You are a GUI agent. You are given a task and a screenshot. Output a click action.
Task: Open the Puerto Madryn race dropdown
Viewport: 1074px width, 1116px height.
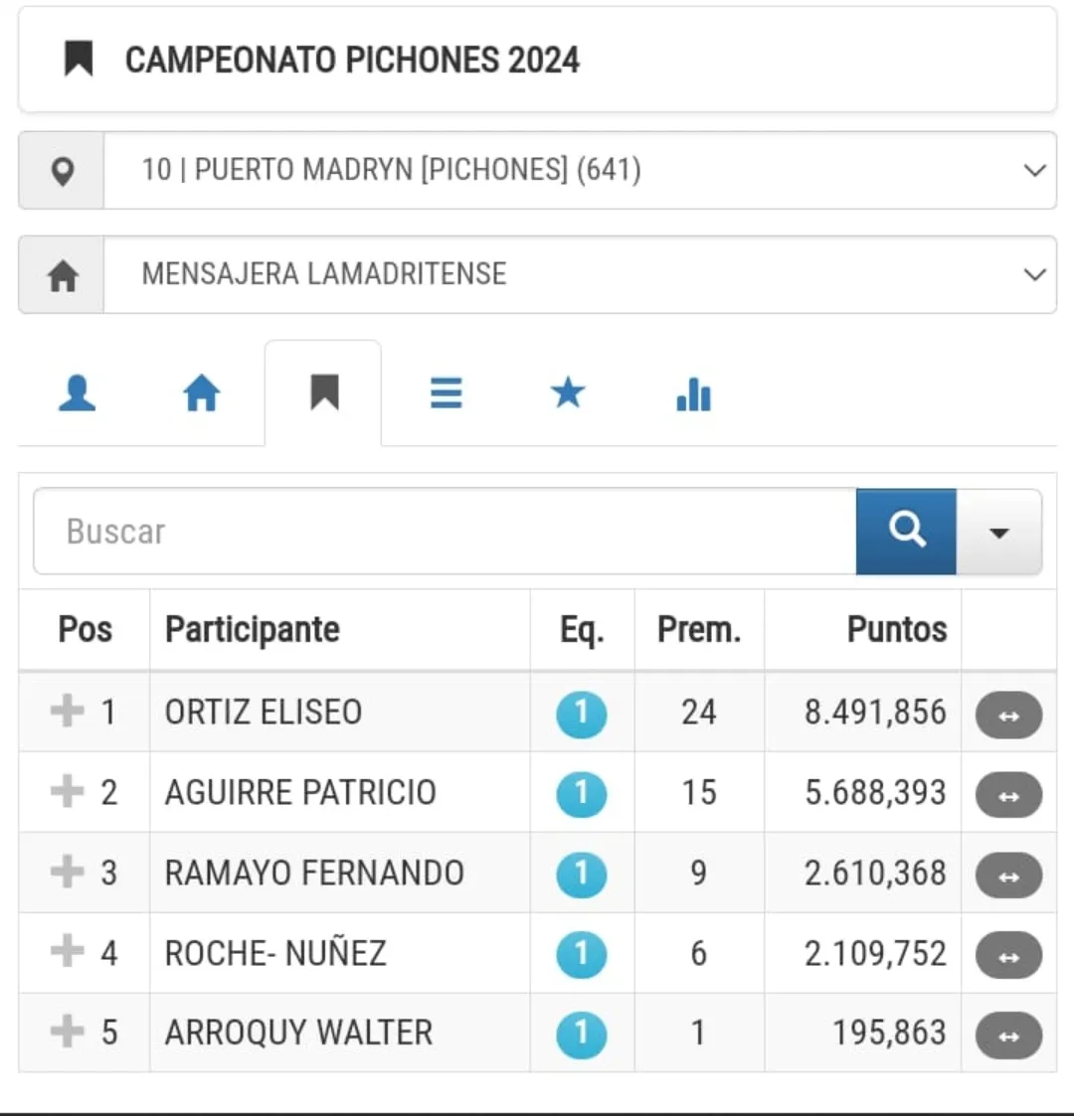(x=579, y=170)
